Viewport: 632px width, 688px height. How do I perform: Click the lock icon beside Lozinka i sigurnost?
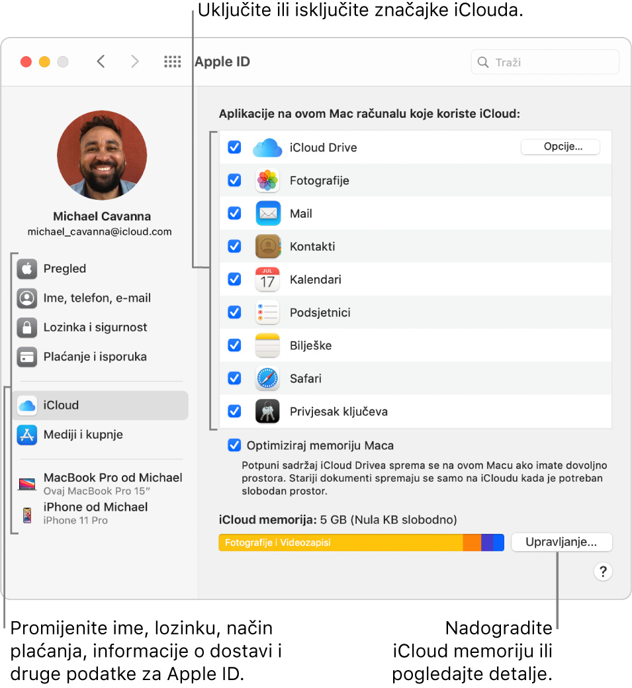tap(26, 327)
